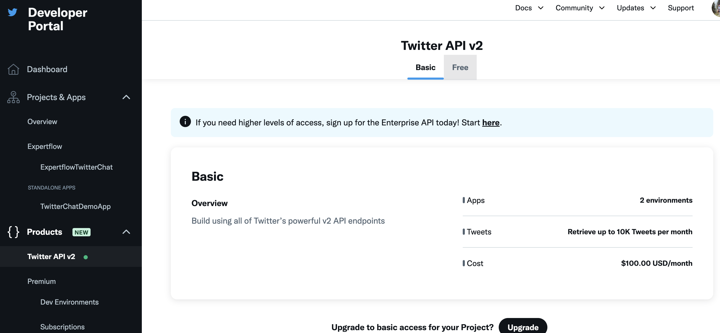Collapse the Projects & Apps section
This screenshot has width=720, height=333.
(126, 97)
